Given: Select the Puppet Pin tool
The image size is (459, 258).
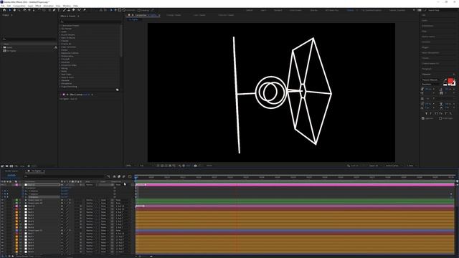Looking at the screenshot, I should pos(85,10).
